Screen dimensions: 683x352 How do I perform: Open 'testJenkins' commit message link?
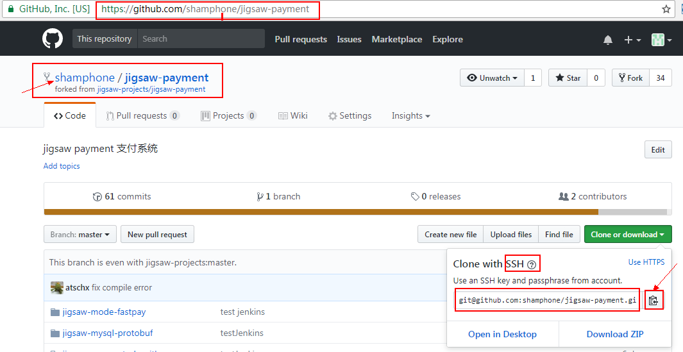click(242, 333)
